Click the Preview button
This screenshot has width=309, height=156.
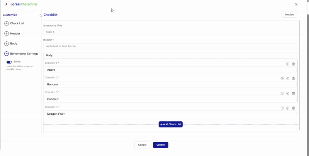pyautogui.click(x=289, y=15)
